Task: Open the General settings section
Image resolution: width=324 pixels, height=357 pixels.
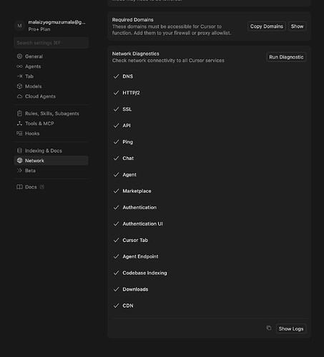Action: coord(51,56)
